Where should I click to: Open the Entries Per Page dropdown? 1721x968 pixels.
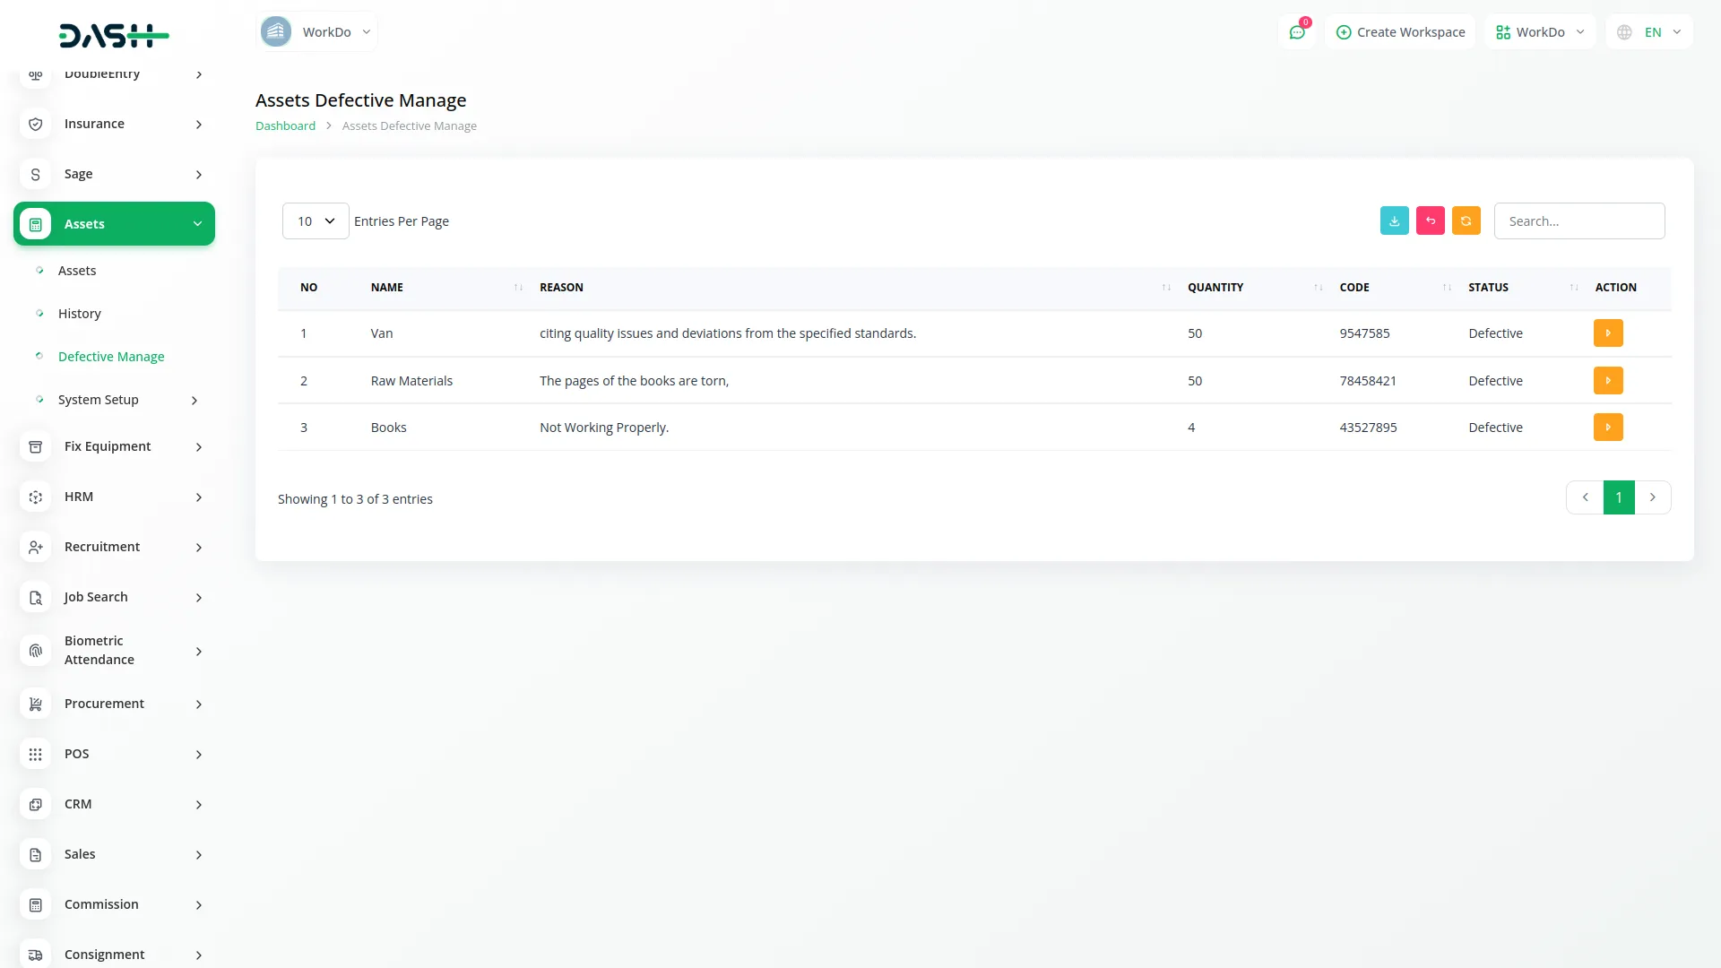(315, 220)
